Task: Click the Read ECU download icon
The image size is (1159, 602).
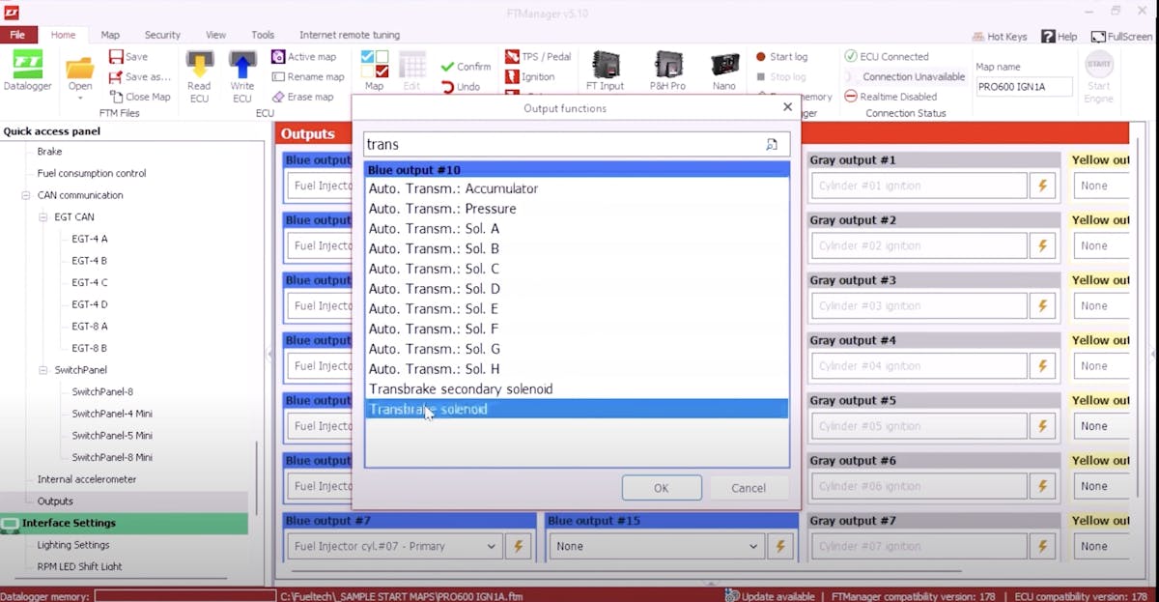Action: click(x=199, y=66)
